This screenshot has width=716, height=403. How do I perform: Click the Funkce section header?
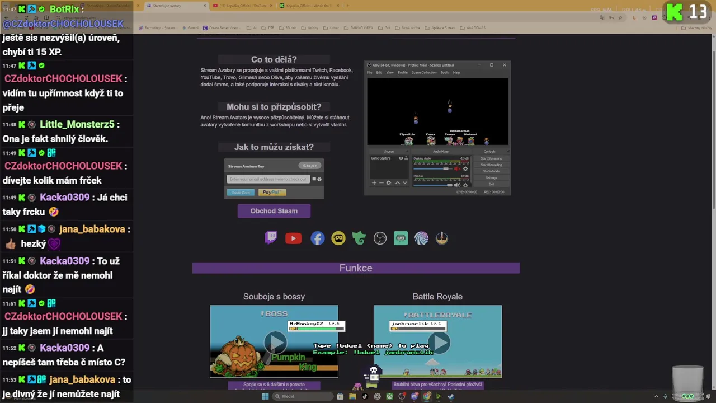[x=356, y=268]
